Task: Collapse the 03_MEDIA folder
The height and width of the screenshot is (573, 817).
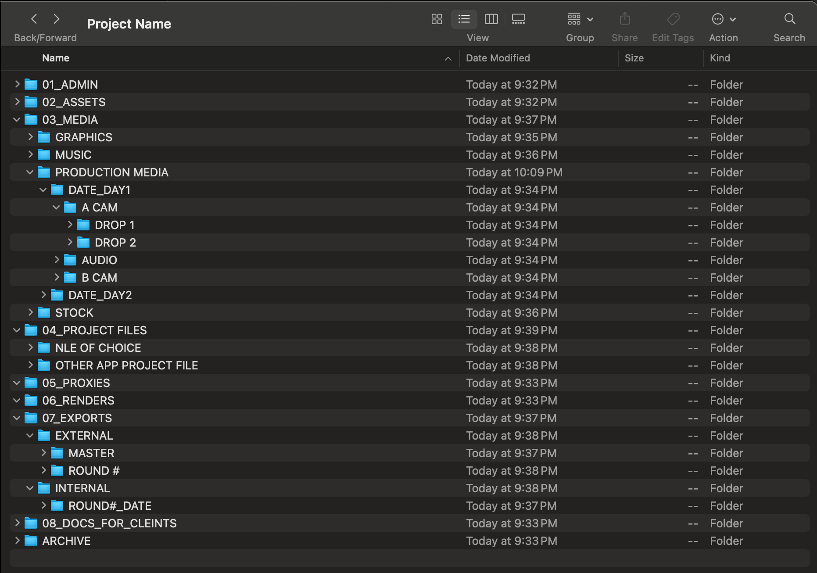Action: (17, 119)
